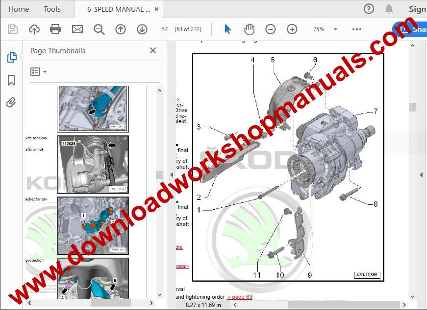The width and height of the screenshot is (427, 310).
Task: Close the Page Thumbnails panel
Action: coord(153,50)
